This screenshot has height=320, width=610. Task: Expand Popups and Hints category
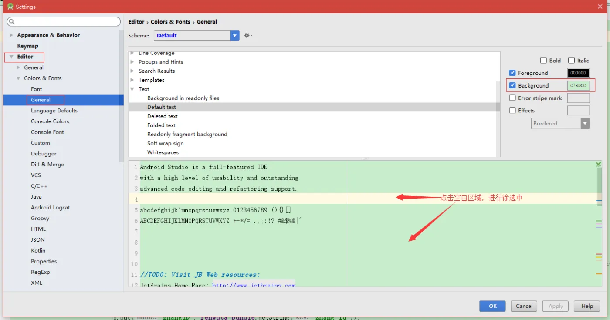(x=132, y=62)
